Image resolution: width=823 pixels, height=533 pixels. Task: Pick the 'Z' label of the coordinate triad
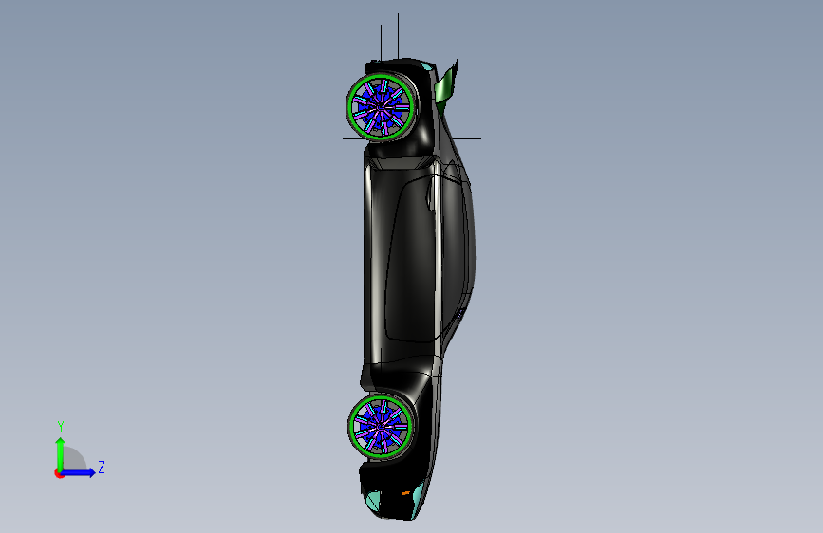coord(102,467)
